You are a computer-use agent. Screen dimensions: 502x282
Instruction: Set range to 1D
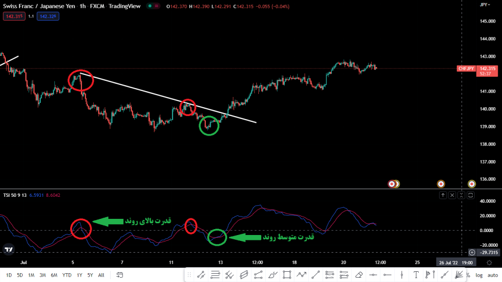pyautogui.click(x=9, y=275)
